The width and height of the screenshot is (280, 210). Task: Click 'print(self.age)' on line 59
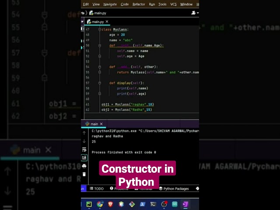click(131, 94)
